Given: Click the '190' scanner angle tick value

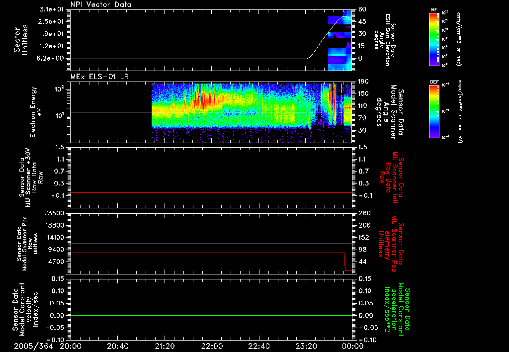Looking at the screenshot, I should point(364,82).
